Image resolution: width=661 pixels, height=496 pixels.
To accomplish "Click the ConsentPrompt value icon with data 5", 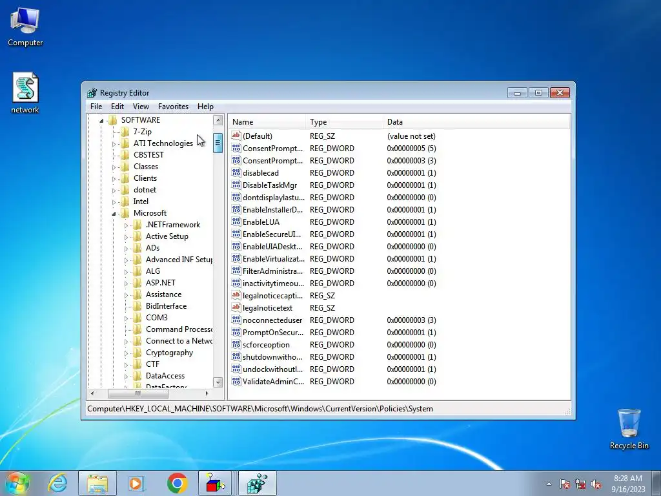I will click(x=236, y=148).
